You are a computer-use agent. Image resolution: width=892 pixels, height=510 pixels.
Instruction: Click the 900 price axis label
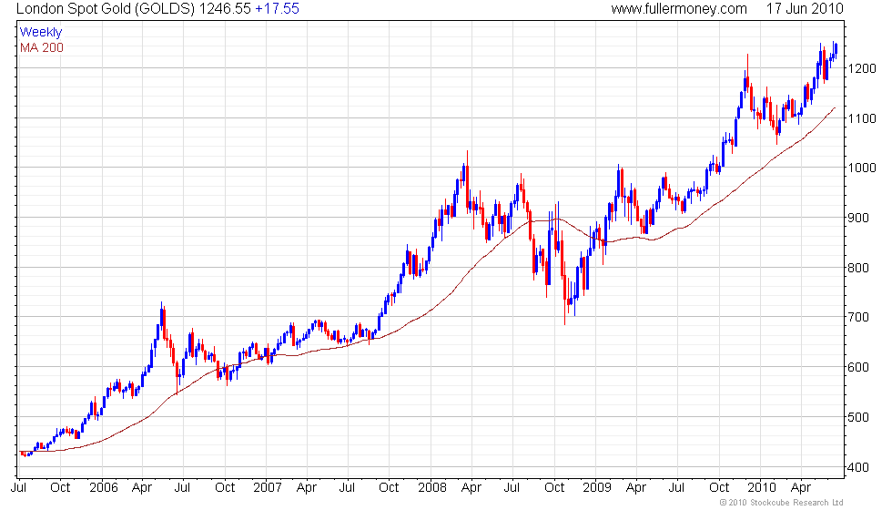pos(858,218)
